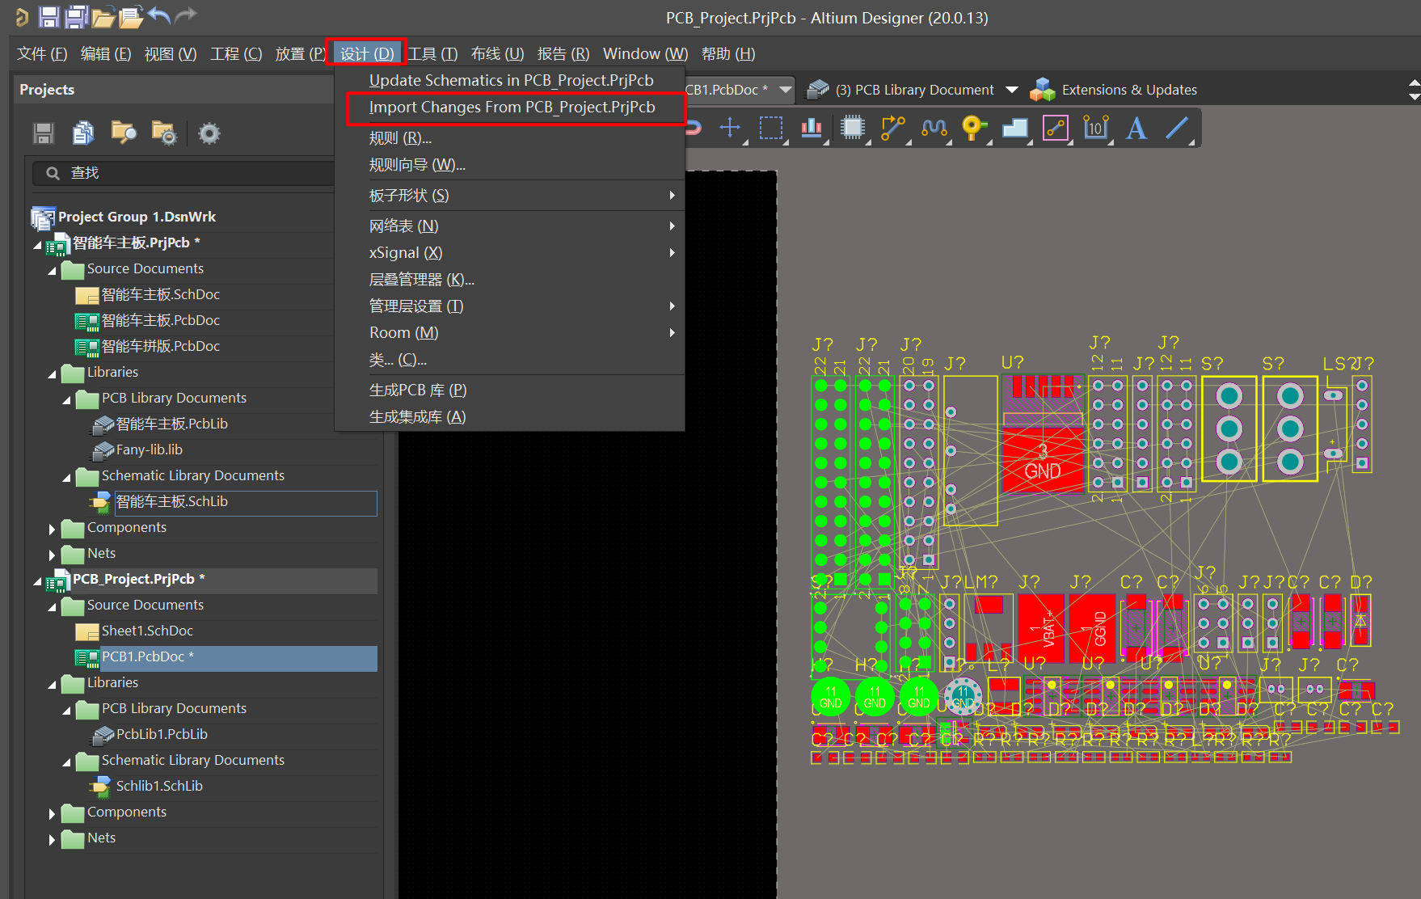Click the 查找 search field
Screen dimensions: 1421x899
[x=184, y=173]
